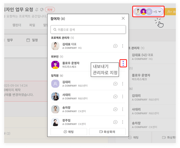Expand the participants avatar dropdown showing +5
Screen dimensions: 180x148
pos(148,12)
